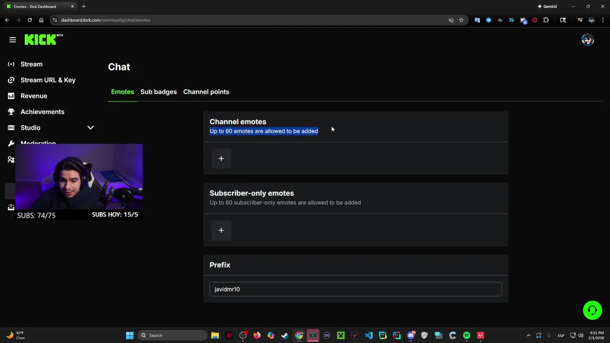Open the profile avatar on the Kick dashboard
This screenshot has width=610, height=343.
pos(588,40)
